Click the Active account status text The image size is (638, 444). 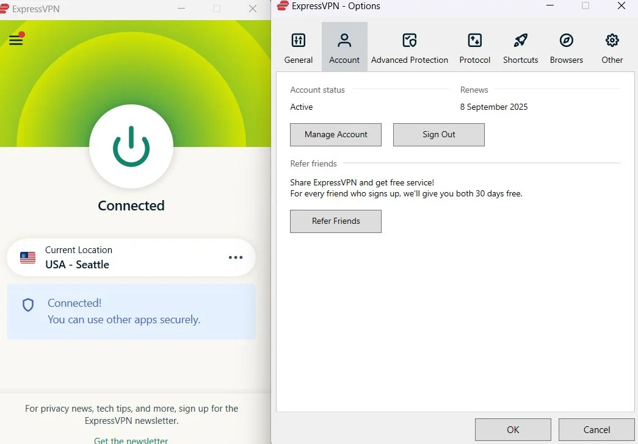[x=302, y=107]
